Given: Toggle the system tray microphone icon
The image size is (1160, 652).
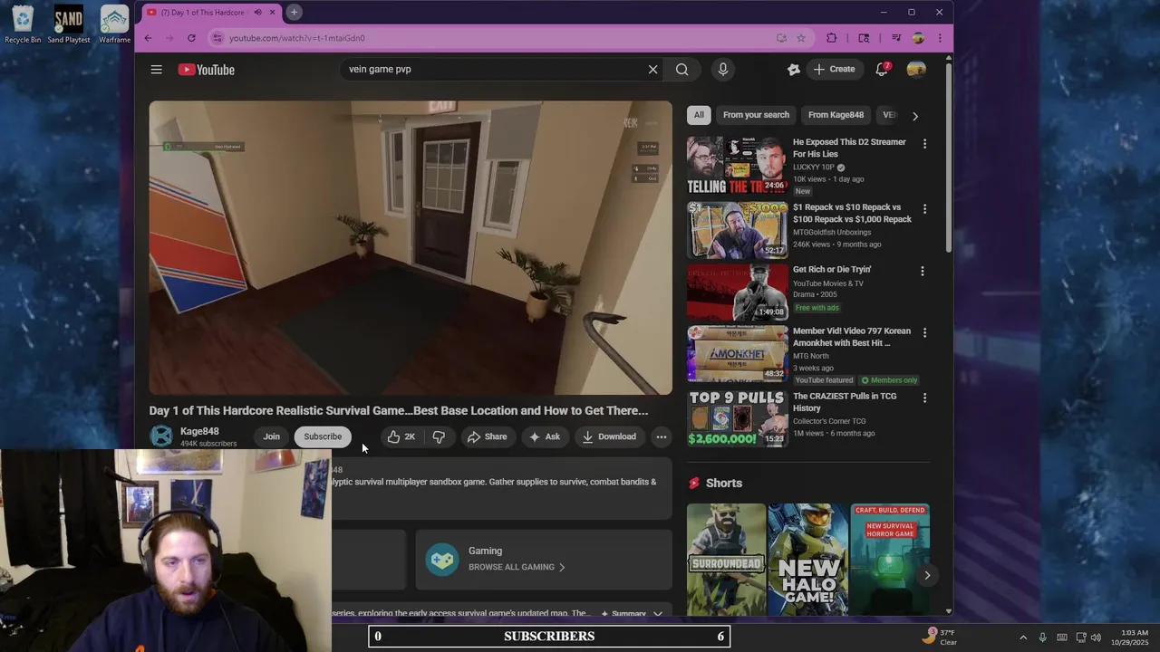Looking at the screenshot, I should pos(1042,638).
